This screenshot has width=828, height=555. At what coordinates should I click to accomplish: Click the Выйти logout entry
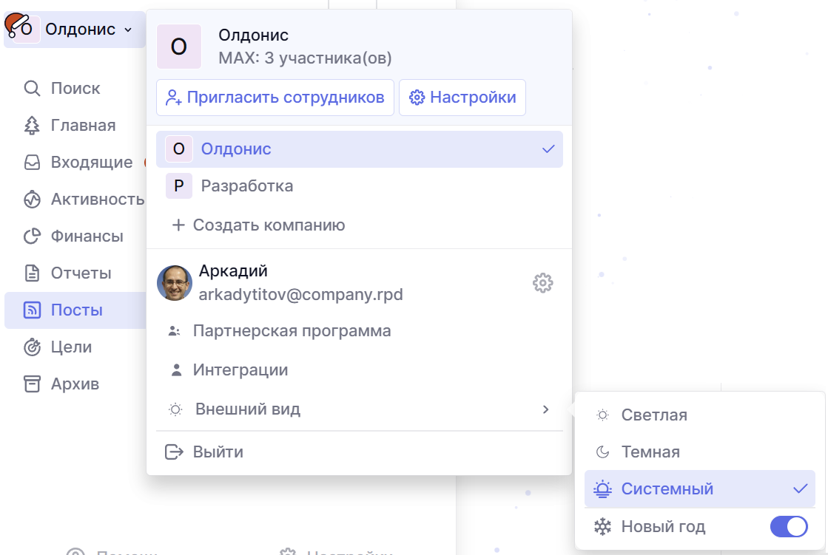click(x=218, y=452)
